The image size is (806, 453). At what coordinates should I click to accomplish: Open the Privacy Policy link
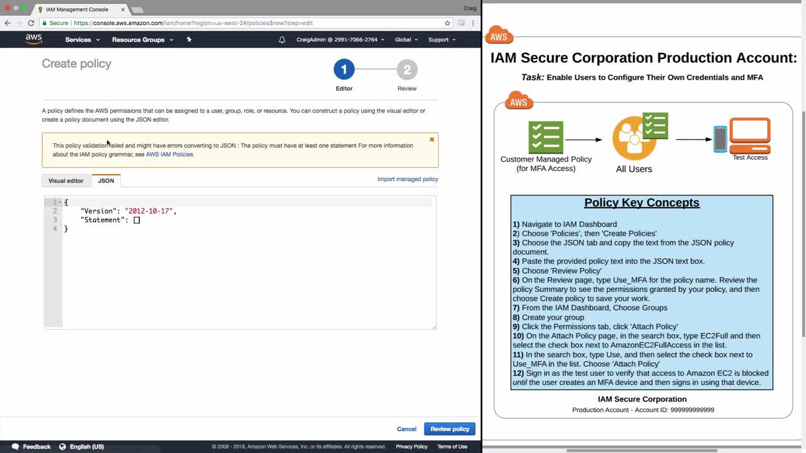[x=412, y=447]
